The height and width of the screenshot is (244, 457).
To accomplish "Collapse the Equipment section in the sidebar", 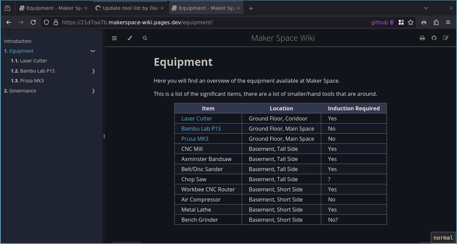I will (x=93, y=51).
